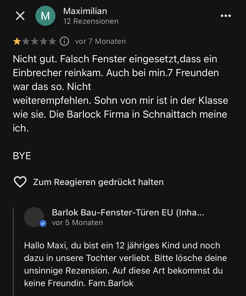The height and width of the screenshot is (296, 246).
Task: Click the gold first rating star
Action: tap(17, 41)
